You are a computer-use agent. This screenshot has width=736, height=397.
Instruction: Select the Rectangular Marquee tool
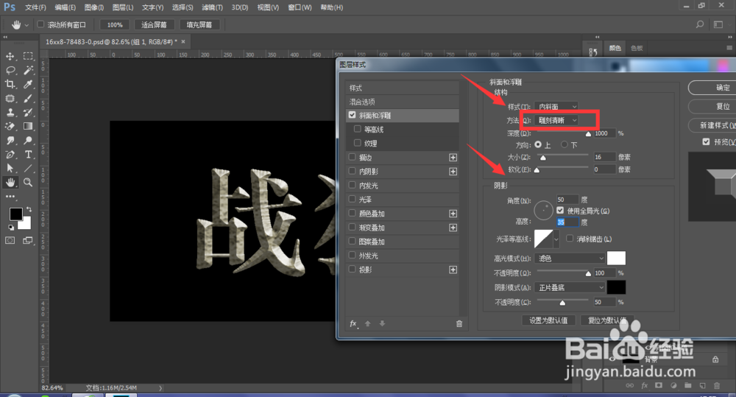pos(28,57)
